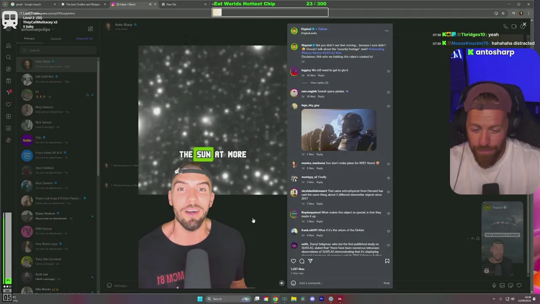Viewport: 540px width, 304px height.
Task: Open the Requests (6) tab
Action: [84, 38]
